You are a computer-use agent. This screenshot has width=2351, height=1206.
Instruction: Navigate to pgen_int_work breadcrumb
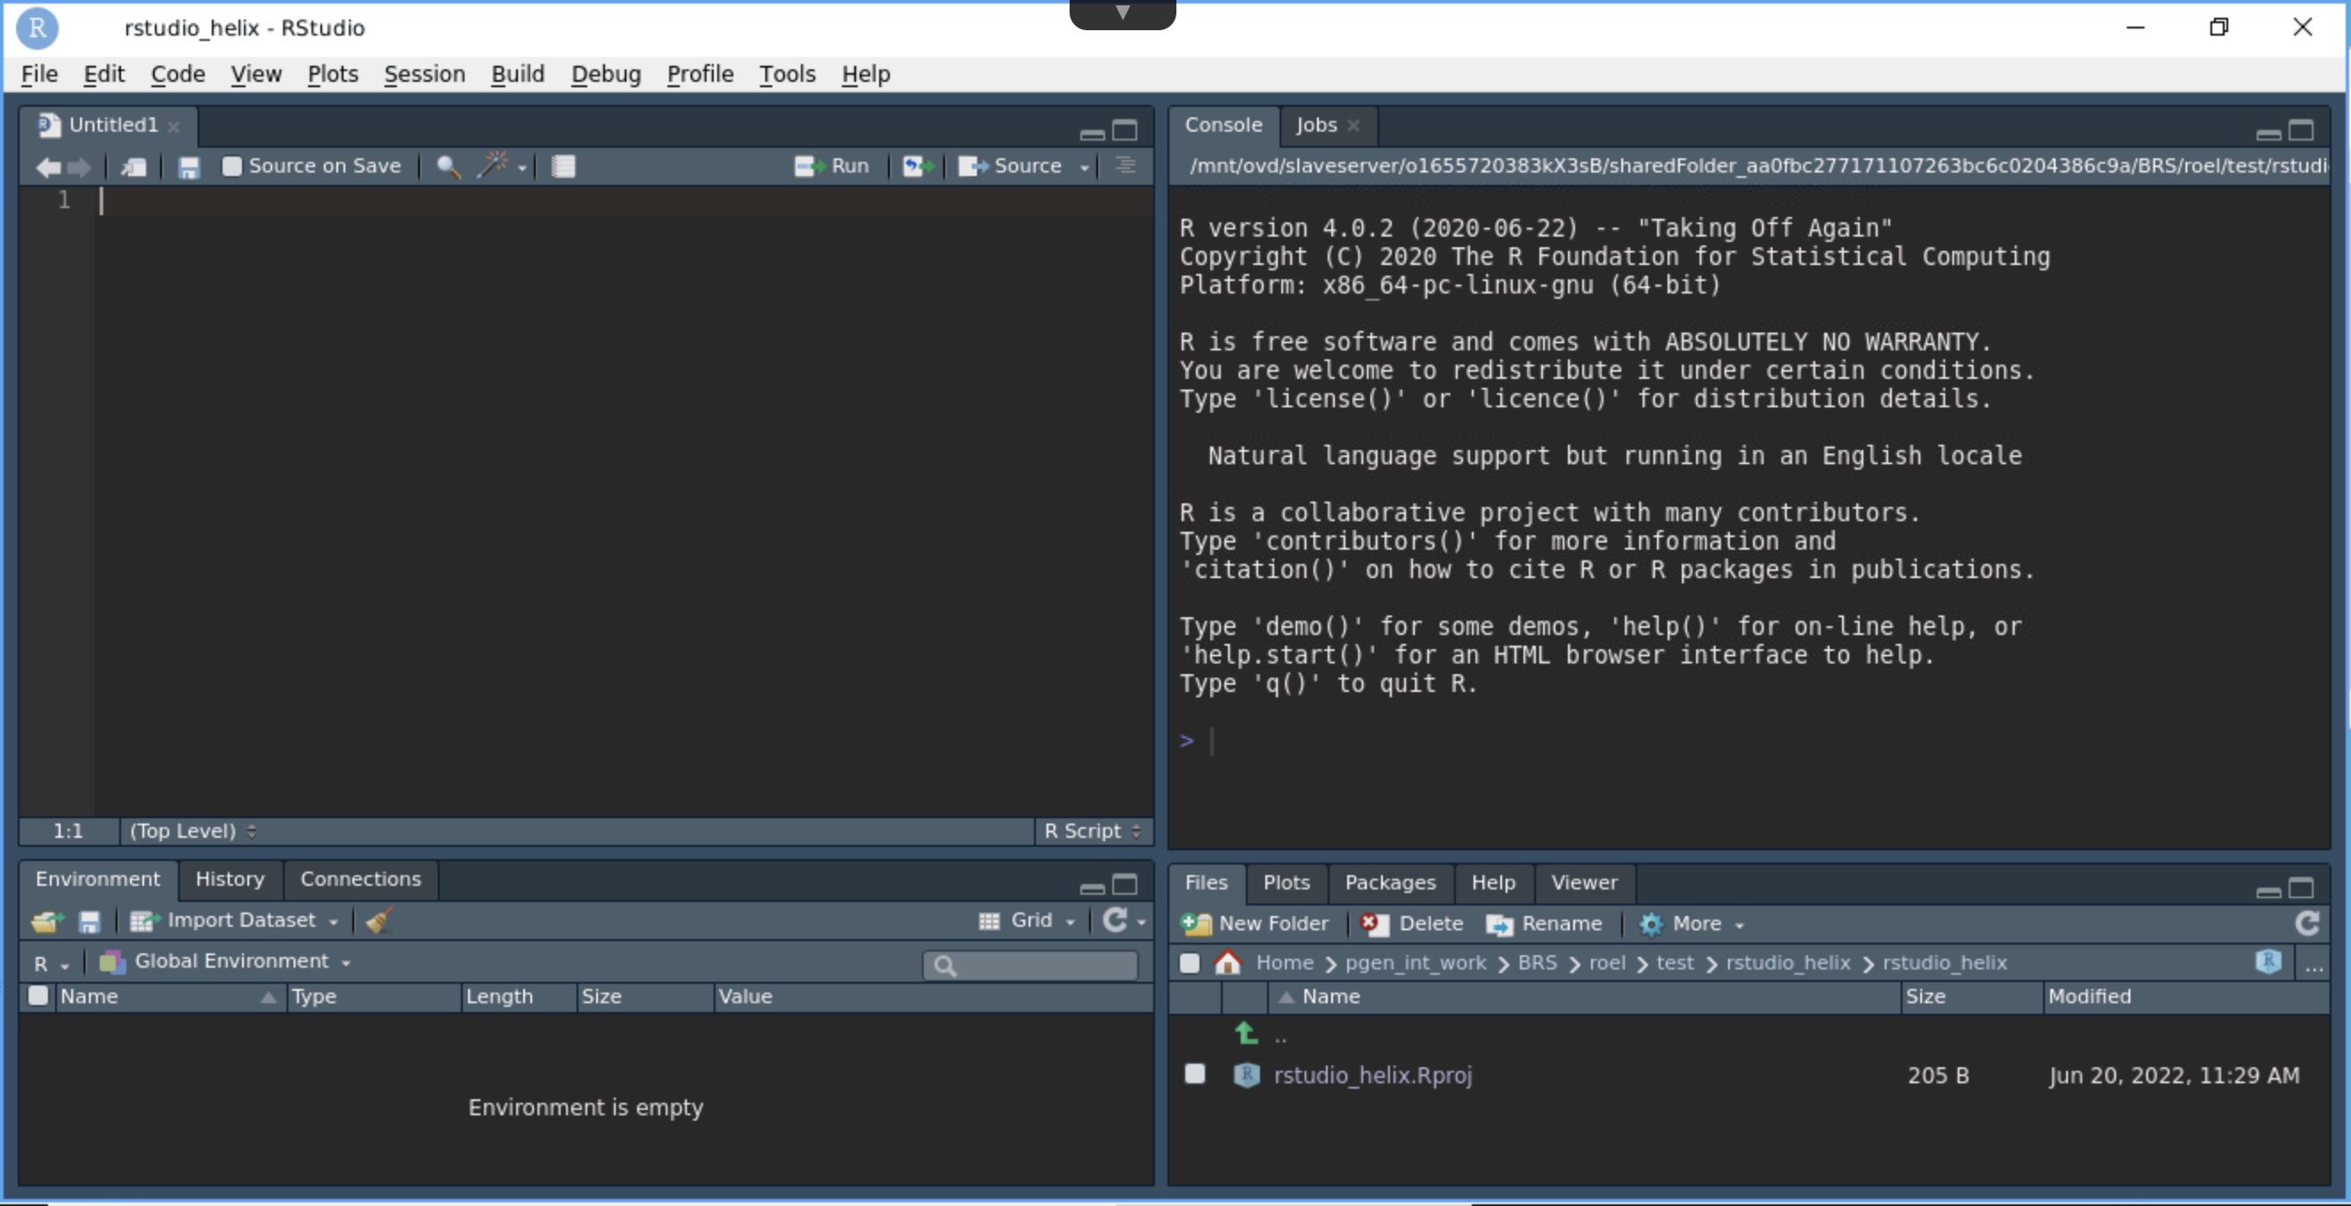(1416, 962)
